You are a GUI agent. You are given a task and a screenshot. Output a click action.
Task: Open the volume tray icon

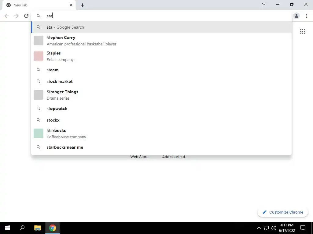coord(274,228)
